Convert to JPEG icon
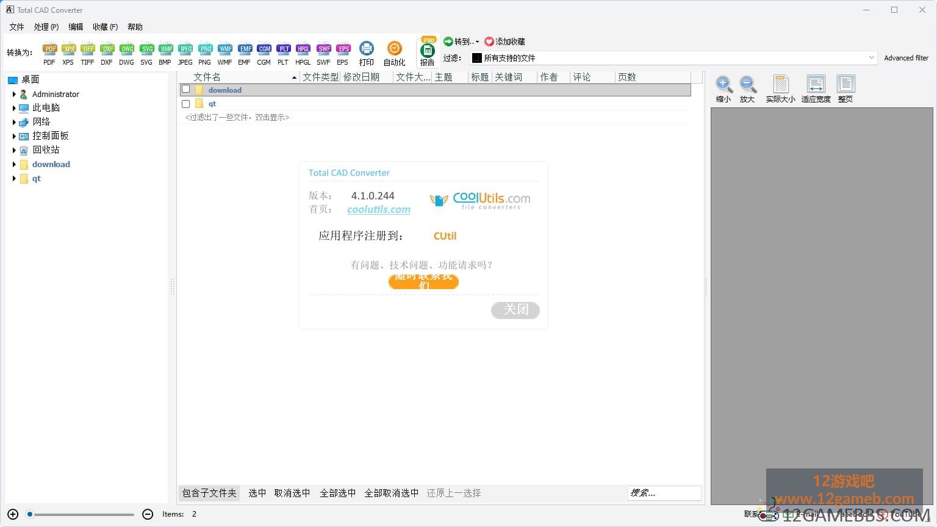937x527 pixels. click(x=185, y=54)
